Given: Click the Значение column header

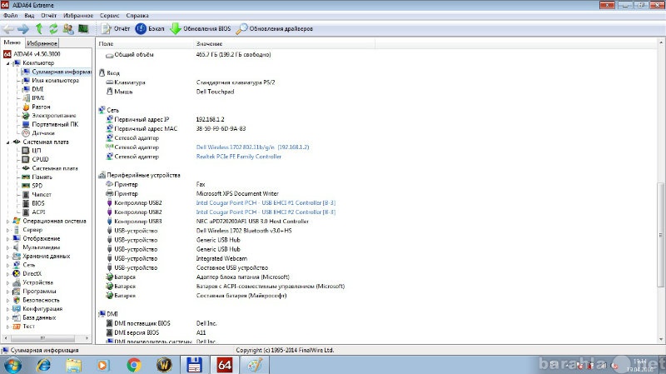Looking at the screenshot, I should click(x=284, y=44).
